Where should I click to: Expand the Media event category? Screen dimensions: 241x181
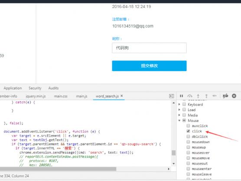(x=179, y=115)
